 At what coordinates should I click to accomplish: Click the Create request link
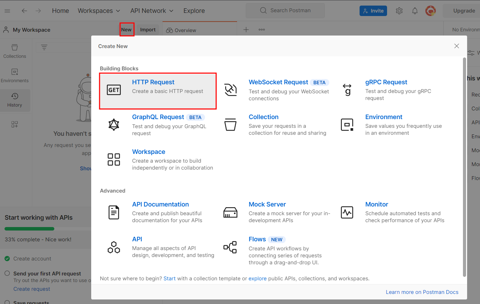point(32,289)
